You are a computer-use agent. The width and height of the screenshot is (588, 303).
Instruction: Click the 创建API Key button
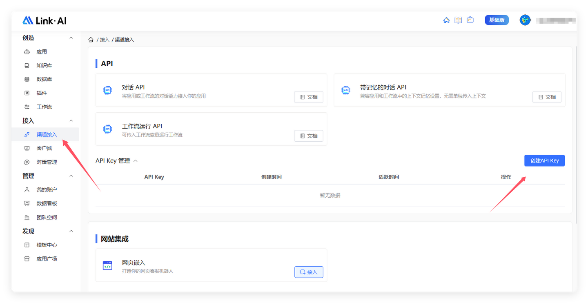(544, 160)
